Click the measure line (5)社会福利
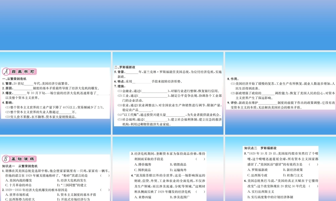Screen dimensions: 336x201 (x=169, y=122)
